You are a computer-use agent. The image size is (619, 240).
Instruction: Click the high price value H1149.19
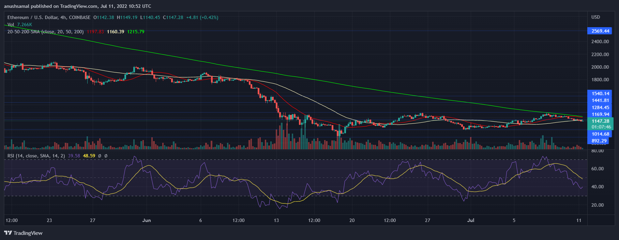127,17
